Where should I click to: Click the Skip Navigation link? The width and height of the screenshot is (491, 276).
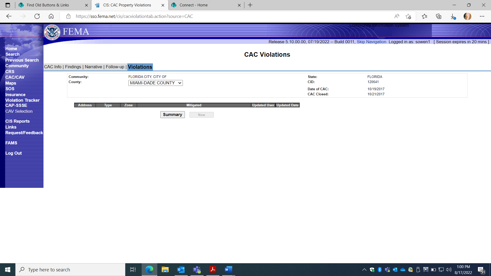click(371, 42)
